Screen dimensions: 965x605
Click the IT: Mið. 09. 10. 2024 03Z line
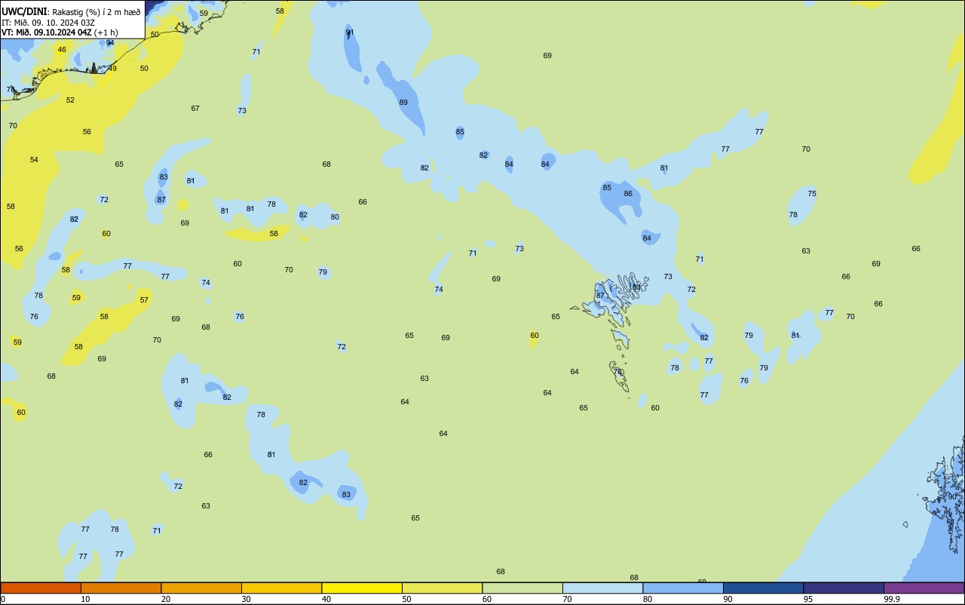(48, 22)
